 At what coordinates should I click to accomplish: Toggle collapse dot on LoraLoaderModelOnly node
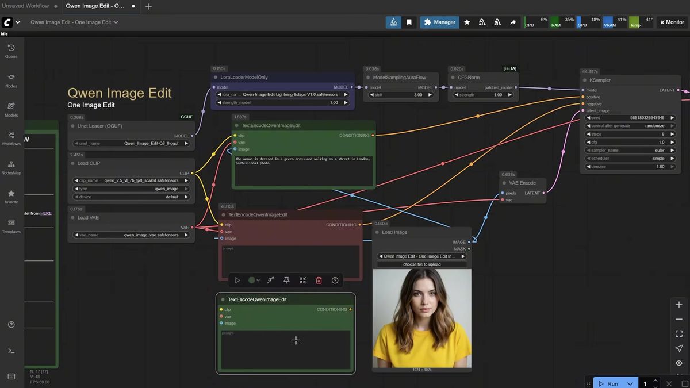point(216,77)
